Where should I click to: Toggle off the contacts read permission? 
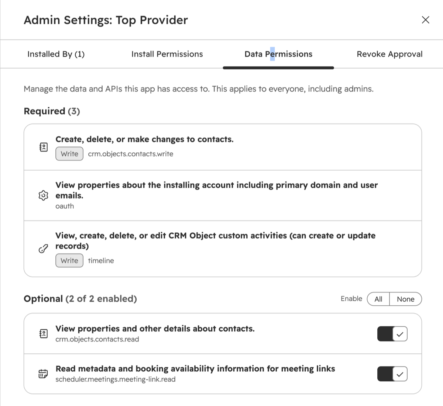click(x=392, y=334)
